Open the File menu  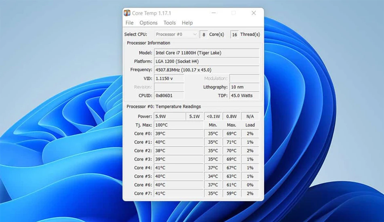pyautogui.click(x=130, y=23)
